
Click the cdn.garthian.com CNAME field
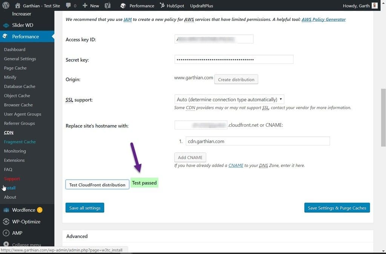258,141
